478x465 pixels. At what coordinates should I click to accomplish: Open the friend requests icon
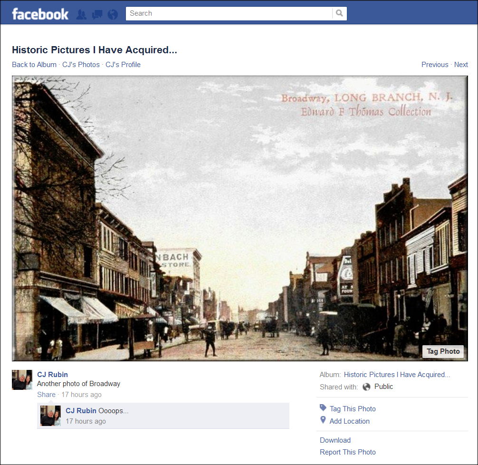pyautogui.click(x=81, y=14)
